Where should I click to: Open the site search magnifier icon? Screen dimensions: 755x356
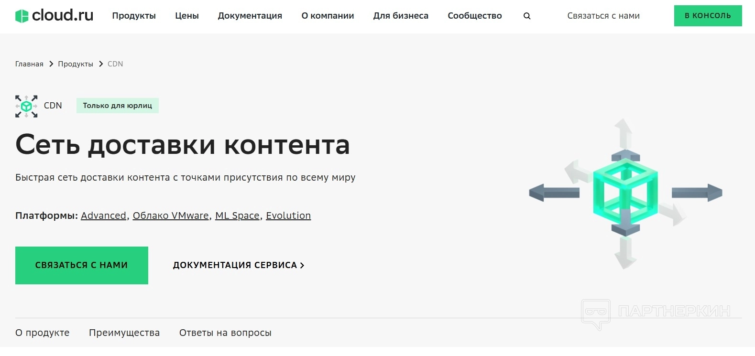[527, 16]
